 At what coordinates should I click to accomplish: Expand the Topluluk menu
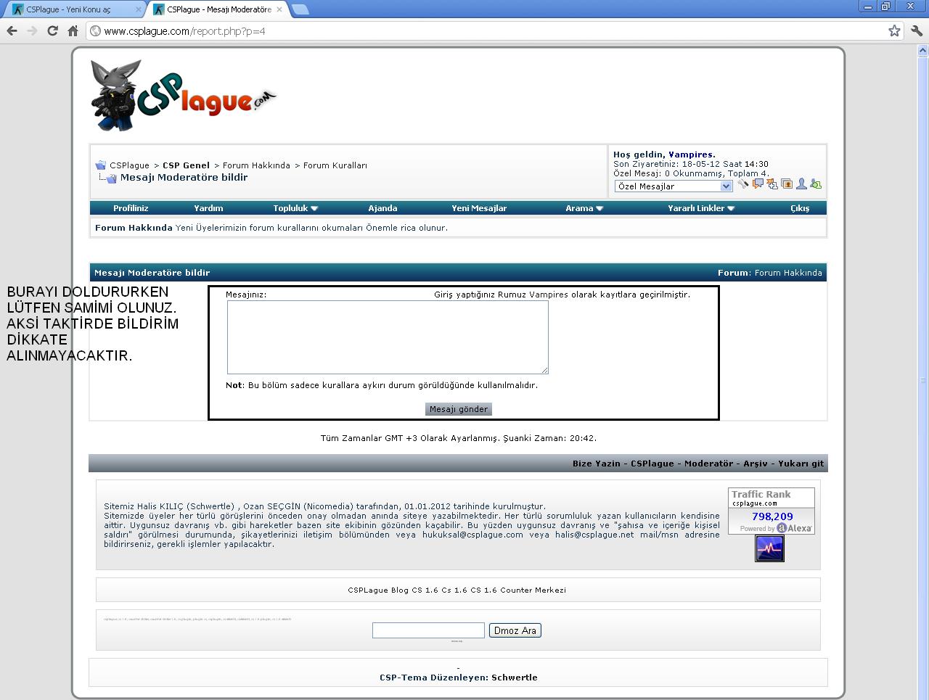(x=295, y=208)
